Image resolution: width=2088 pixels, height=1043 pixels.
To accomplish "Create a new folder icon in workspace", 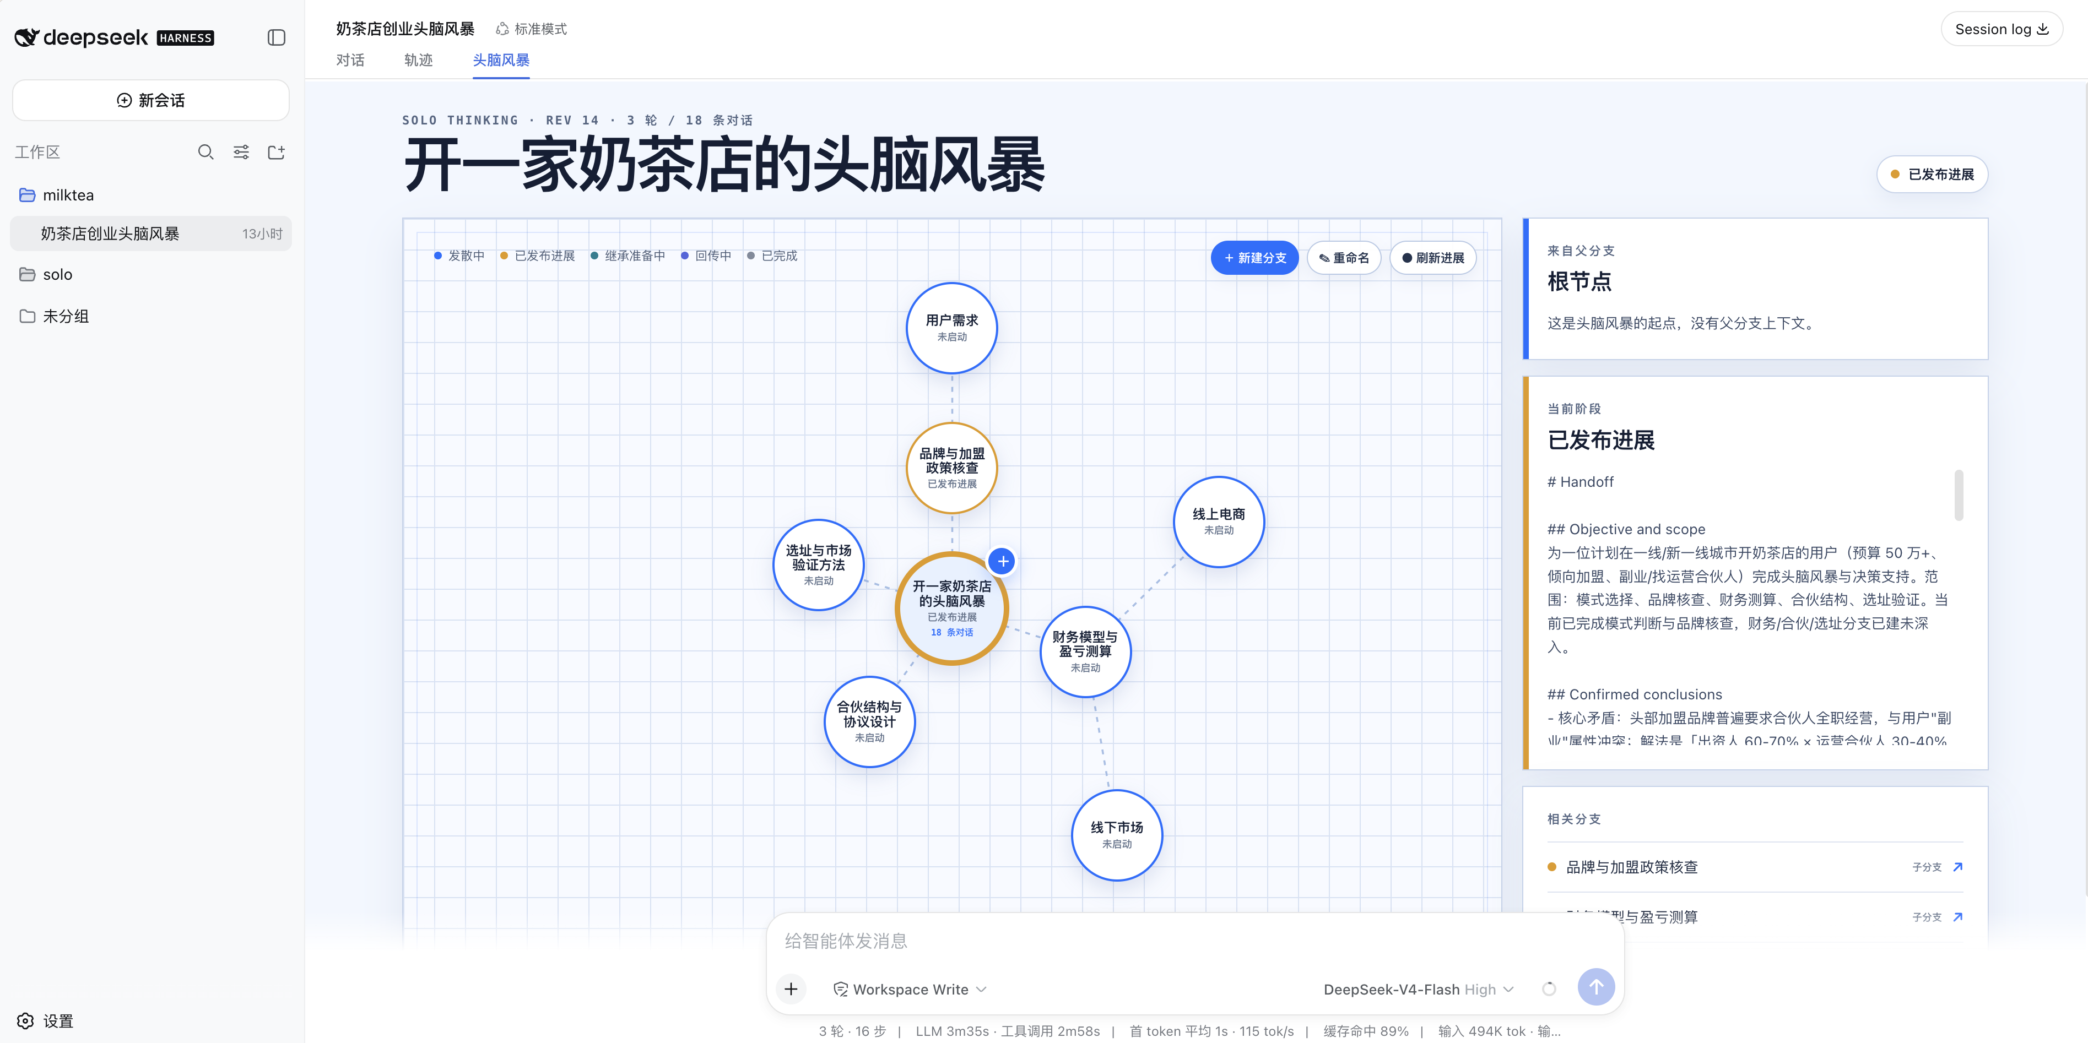I will [277, 153].
